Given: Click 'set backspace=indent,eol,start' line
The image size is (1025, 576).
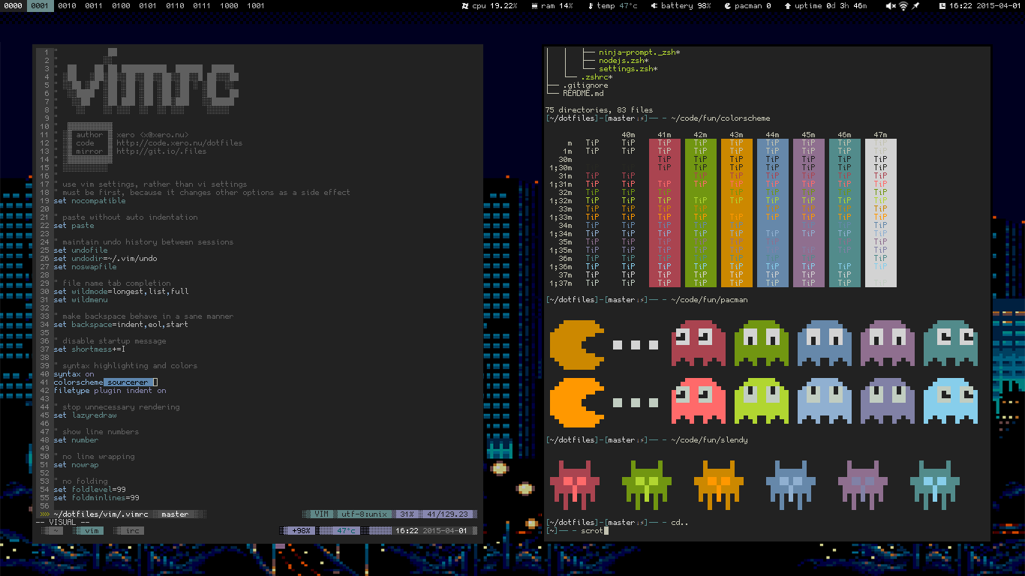Looking at the screenshot, I should pyautogui.click(x=122, y=325).
